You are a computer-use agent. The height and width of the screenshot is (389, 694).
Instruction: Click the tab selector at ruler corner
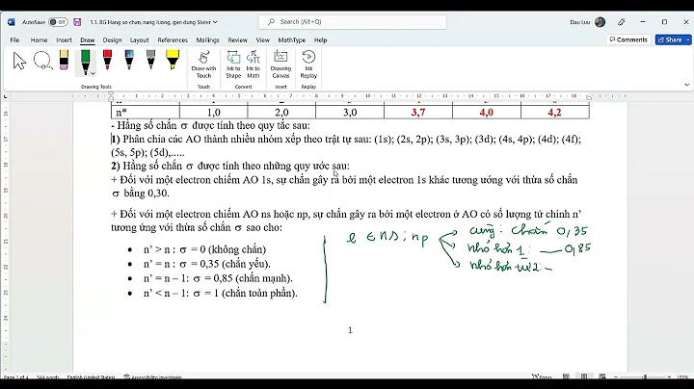6,96
